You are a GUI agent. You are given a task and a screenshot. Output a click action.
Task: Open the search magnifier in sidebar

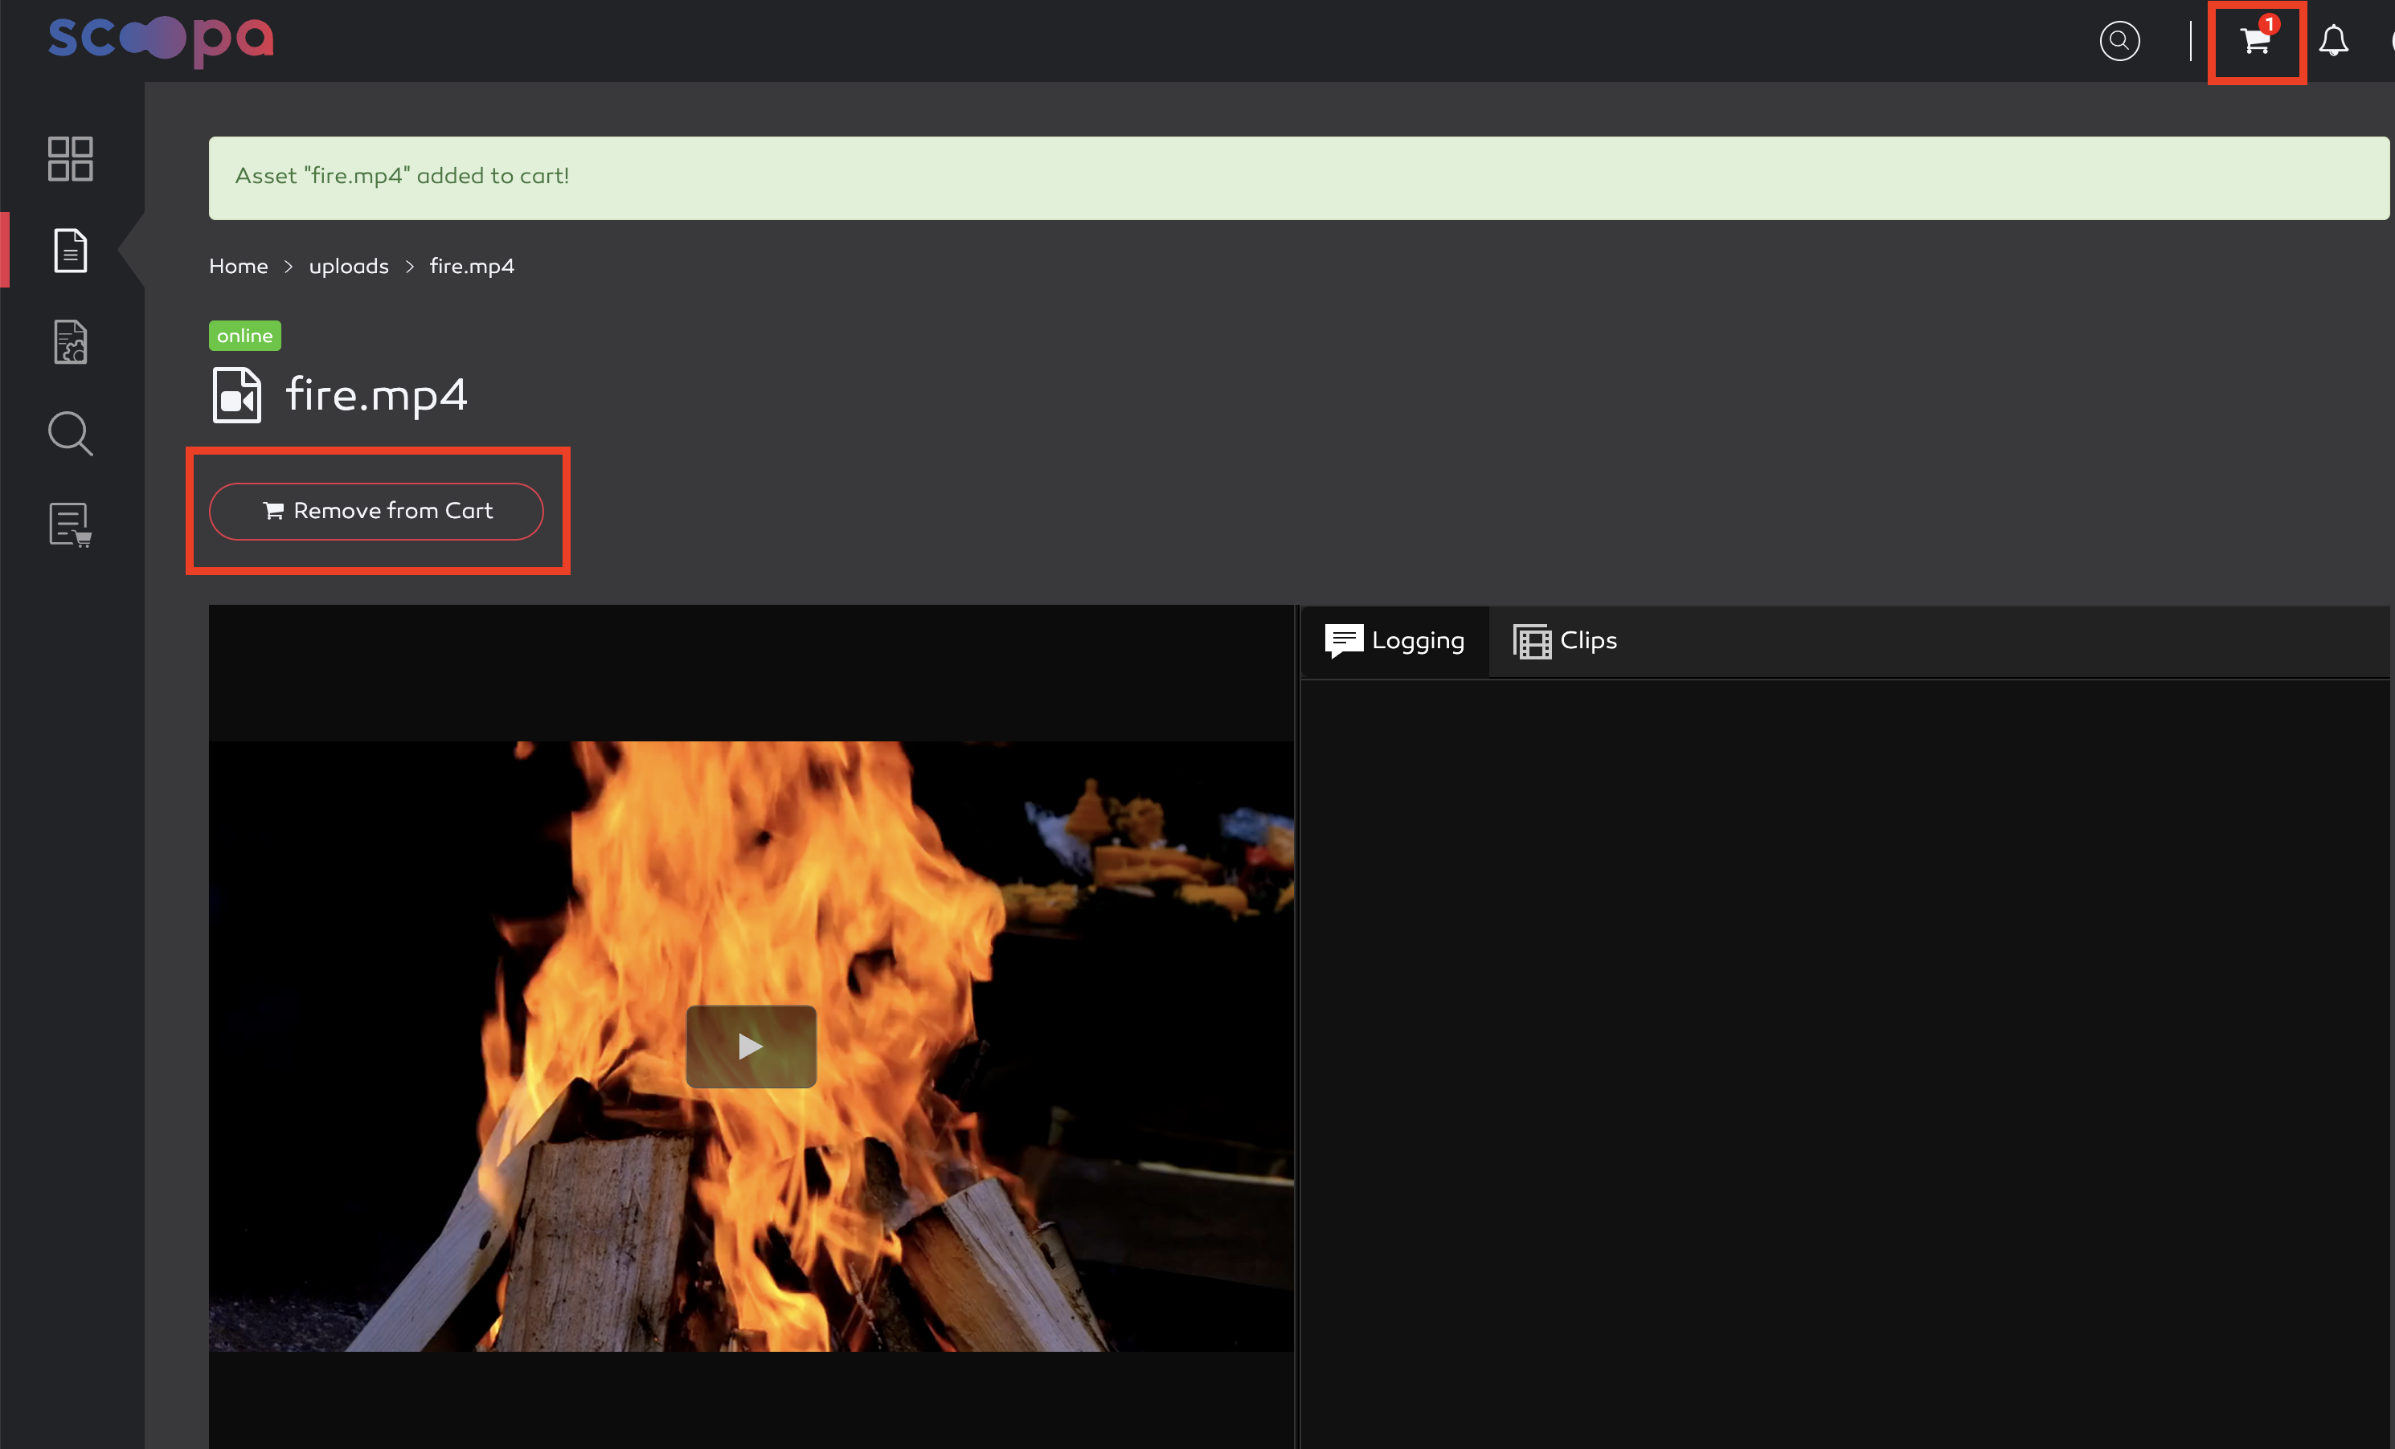click(70, 433)
